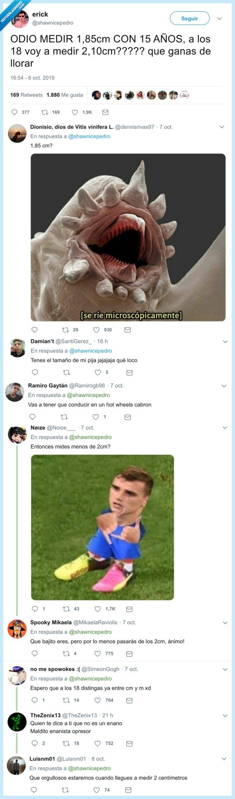Screen dimensions: 235x799
Task: Reply to no me spowokes' comment
Action: 35,700
